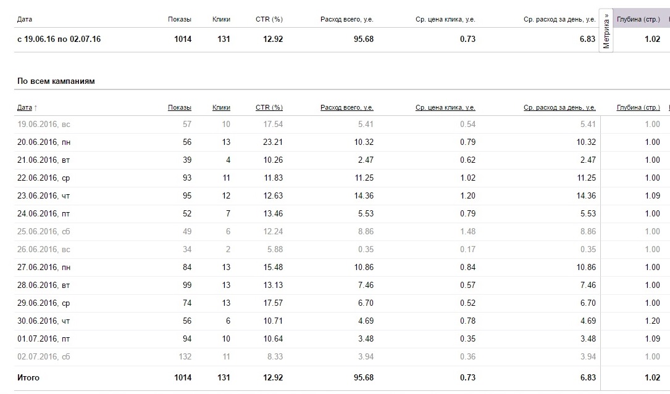Select the 19.06.2016, вс date row
The image size is (670, 394).
click(44, 125)
